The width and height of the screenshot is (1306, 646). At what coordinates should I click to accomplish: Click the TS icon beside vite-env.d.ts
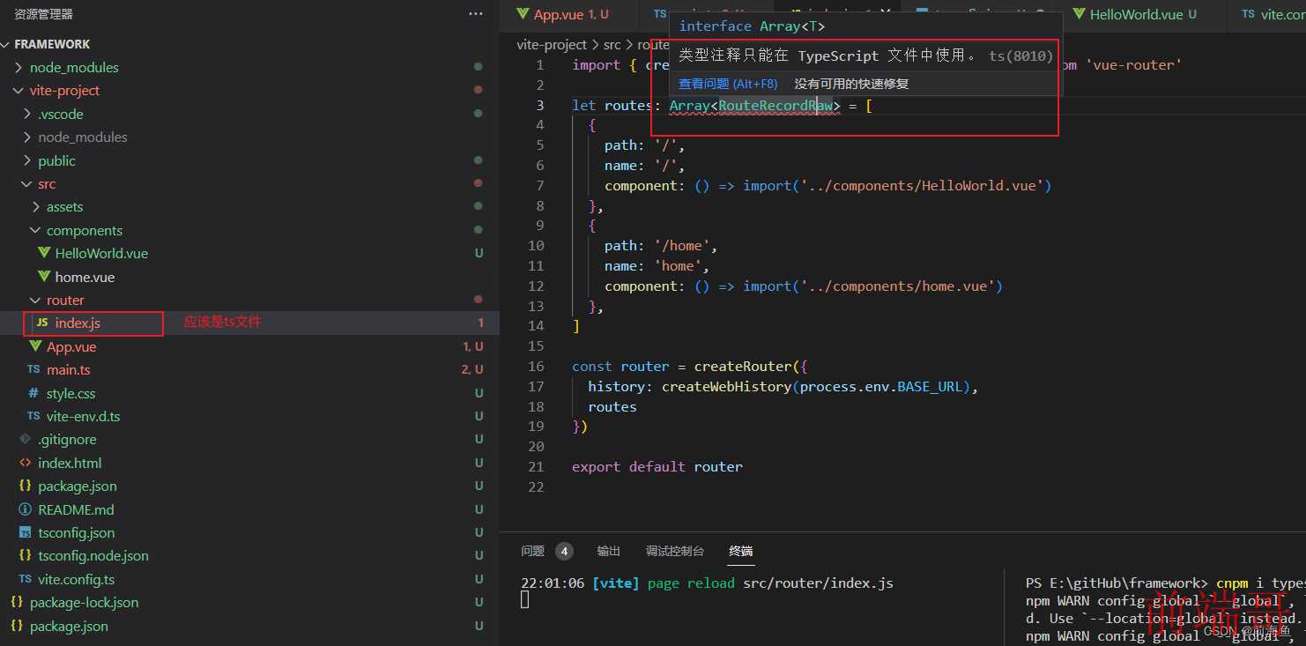(33, 416)
